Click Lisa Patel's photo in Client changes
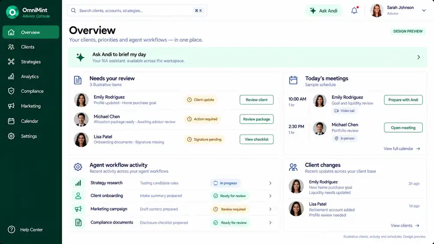The height and width of the screenshot is (244, 434). coord(296,208)
